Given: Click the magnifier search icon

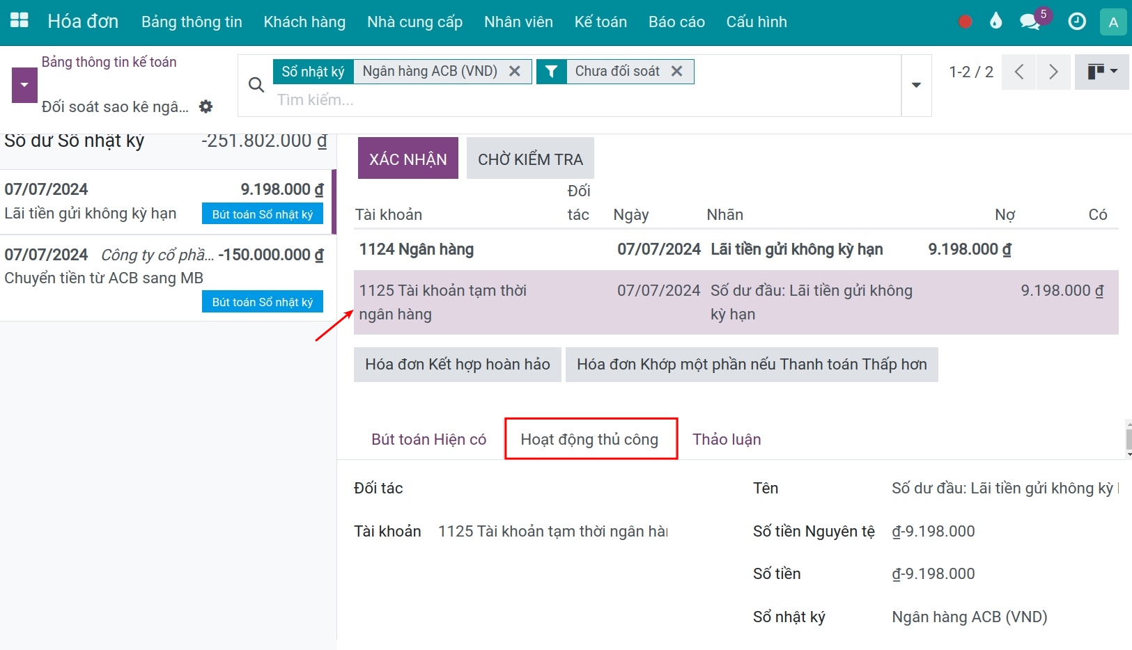Looking at the screenshot, I should (x=256, y=85).
